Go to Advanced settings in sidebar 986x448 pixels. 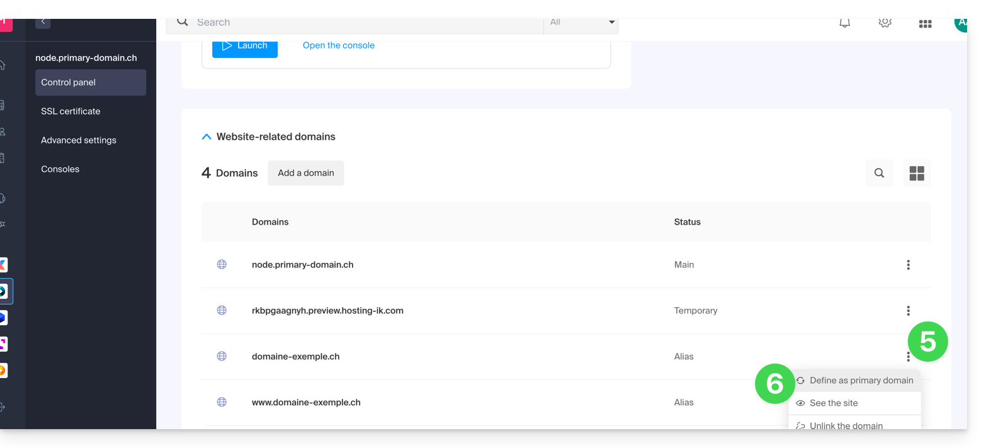[79, 140]
